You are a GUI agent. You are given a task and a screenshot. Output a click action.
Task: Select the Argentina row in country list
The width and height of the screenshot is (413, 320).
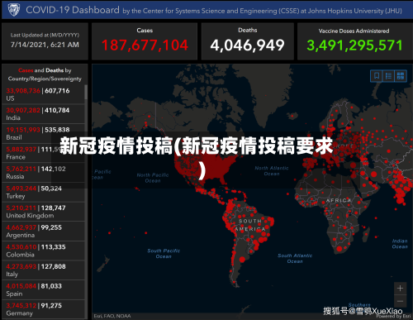click(x=43, y=232)
